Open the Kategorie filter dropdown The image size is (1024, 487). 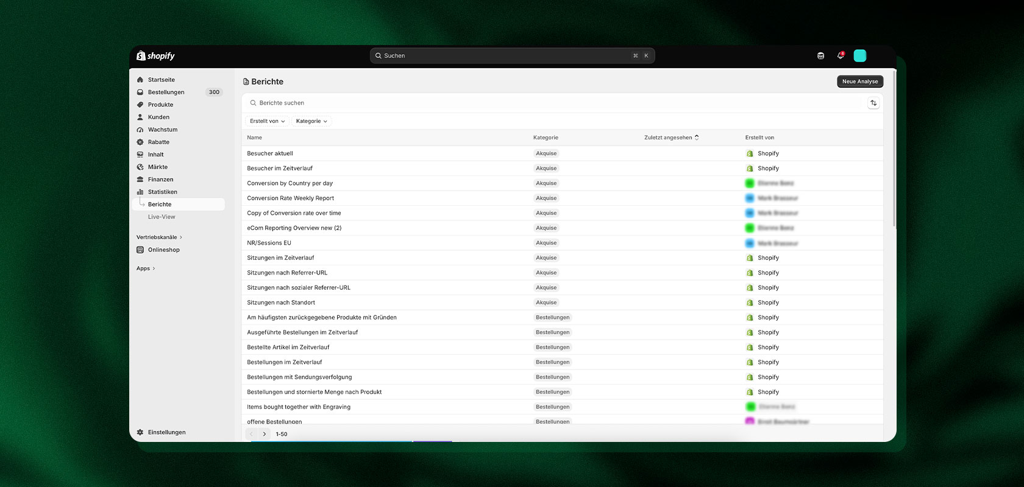pyautogui.click(x=311, y=121)
